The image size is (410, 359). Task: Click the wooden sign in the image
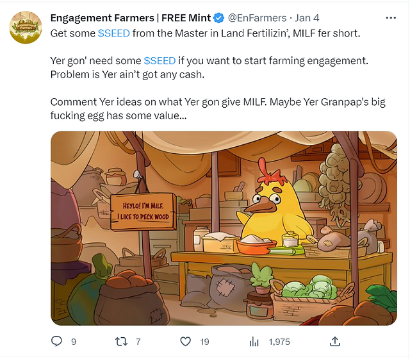(143, 212)
